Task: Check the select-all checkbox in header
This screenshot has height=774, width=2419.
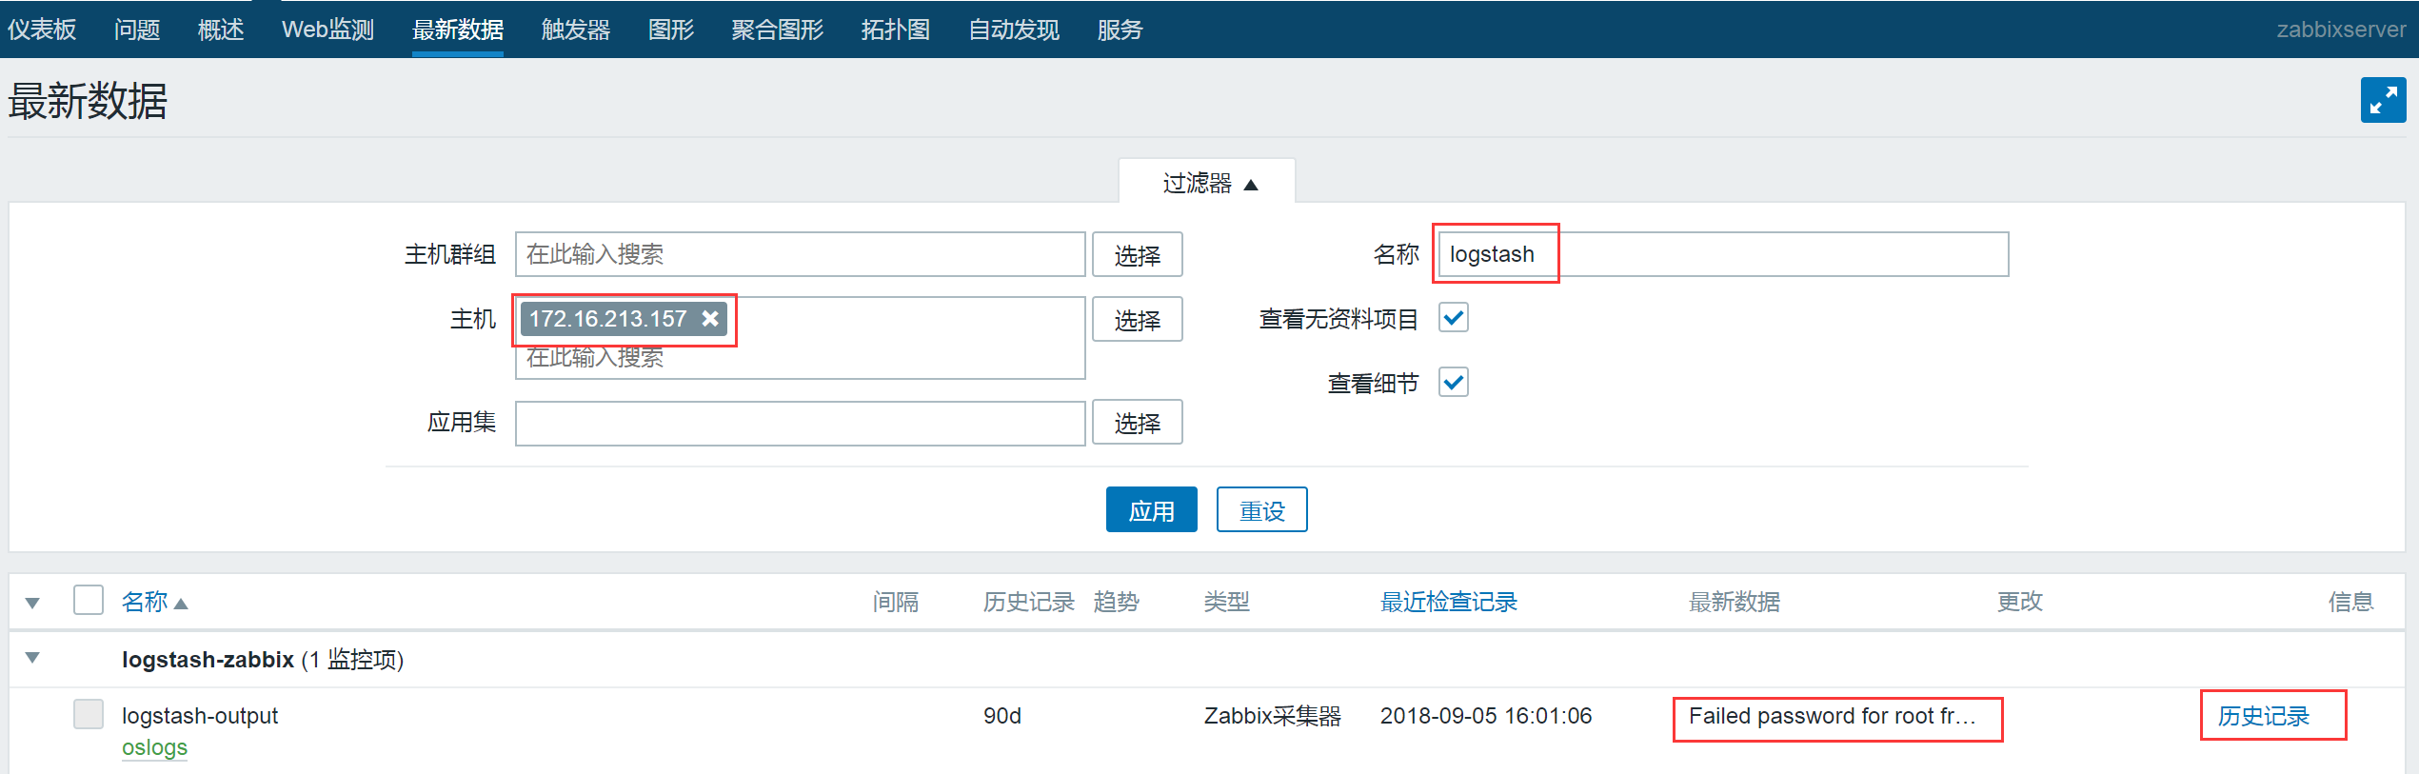Action: coord(89,601)
